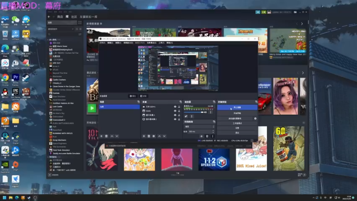Lock the blade source
Screen dimensions: 357x201
pyautogui.click(x=179, y=111)
